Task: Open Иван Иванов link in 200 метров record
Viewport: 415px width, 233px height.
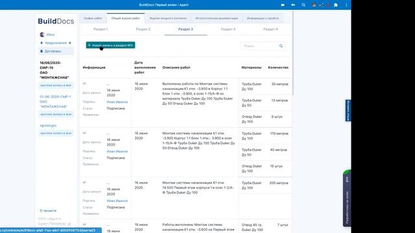Action: click(x=117, y=201)
